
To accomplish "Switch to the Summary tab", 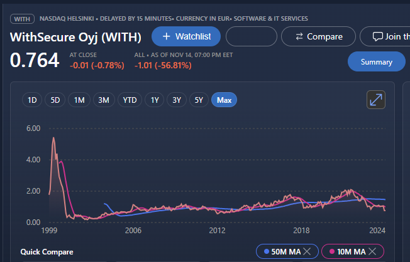I will tap(376, 61).
